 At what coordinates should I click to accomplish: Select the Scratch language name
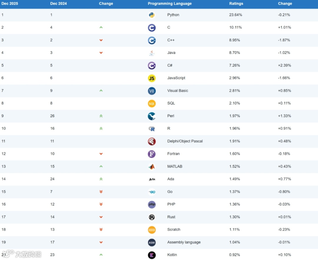[x=174, y=230]
